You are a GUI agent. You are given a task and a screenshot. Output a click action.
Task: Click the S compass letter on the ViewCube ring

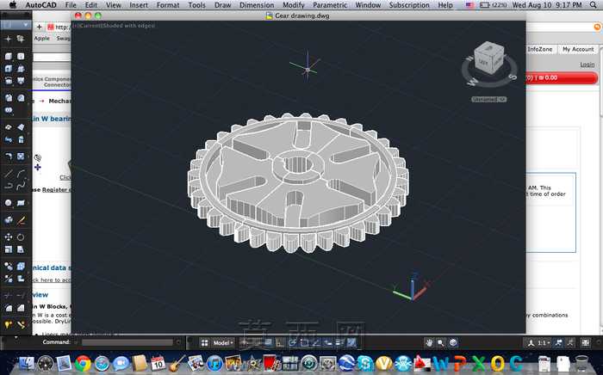tap(513, 77)
